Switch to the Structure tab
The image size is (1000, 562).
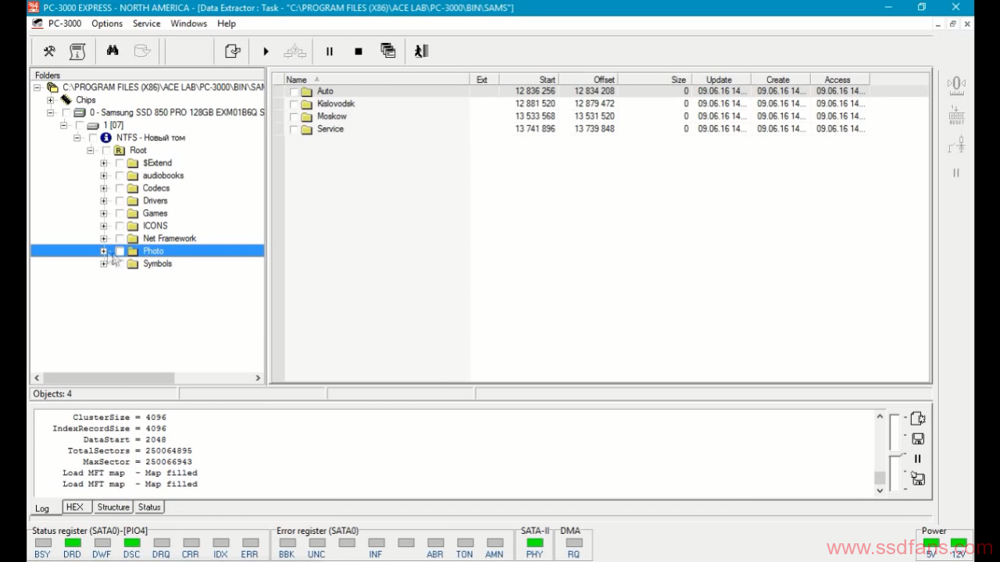click(x=113, y=507)
